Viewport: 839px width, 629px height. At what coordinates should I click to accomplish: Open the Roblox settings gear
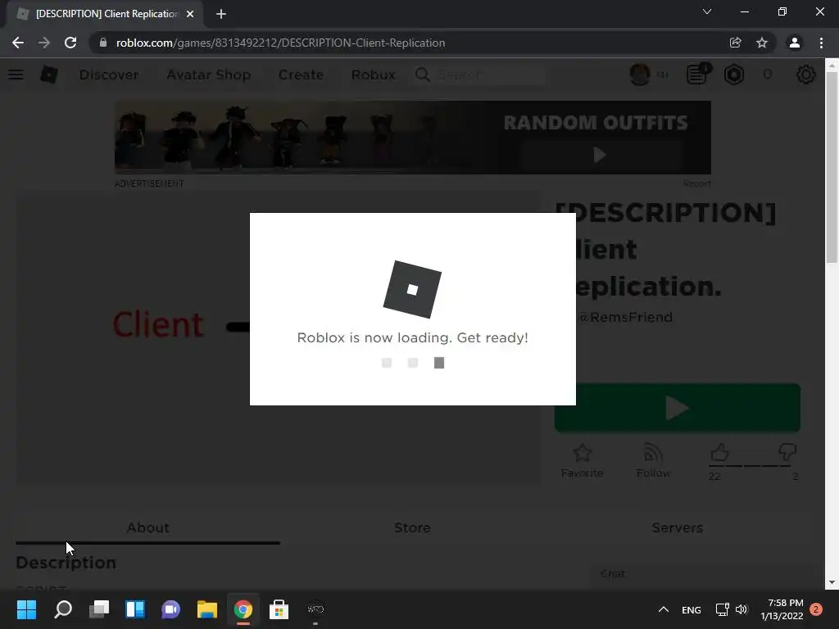[x=806, y=75]
